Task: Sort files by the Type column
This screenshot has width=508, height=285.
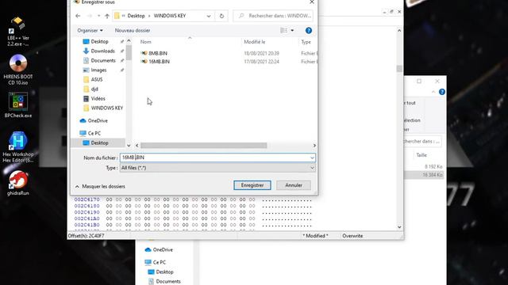Action: (306, 42)
